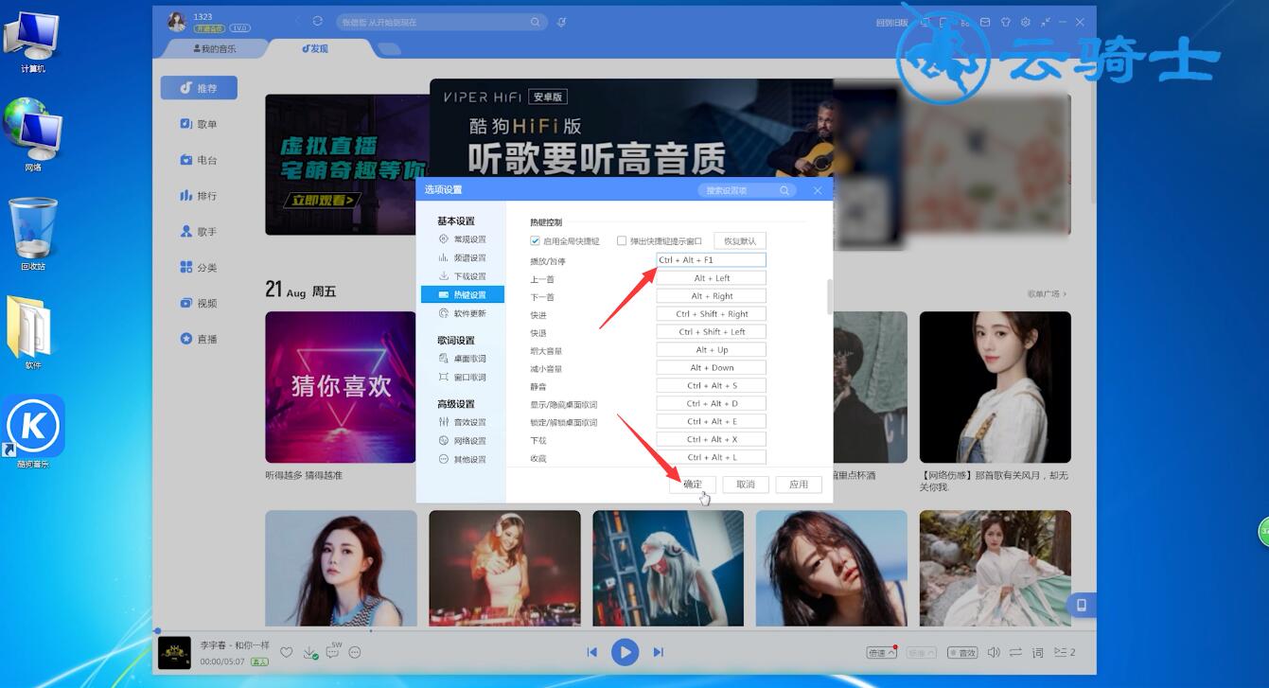
Task: Open 常规设置 in settings sidebar
Action: point(462,239)
